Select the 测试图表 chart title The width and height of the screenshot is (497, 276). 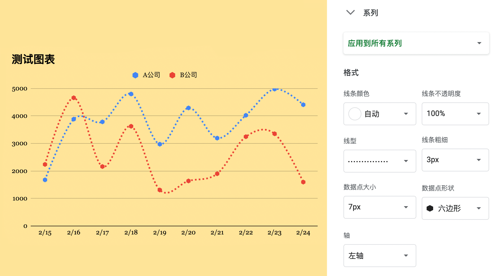33,59
